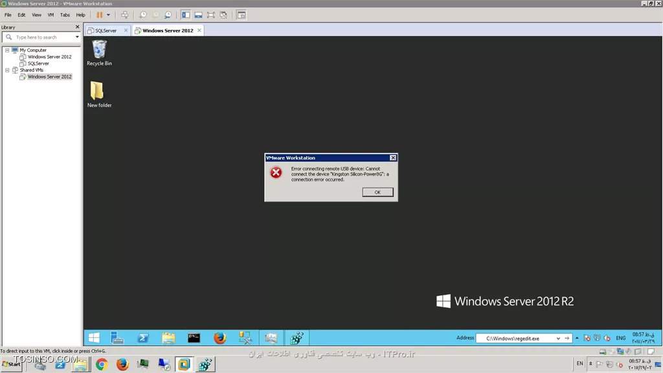Click the guest Windows Start button
663x373 pixels.
[x=95, y=337]
